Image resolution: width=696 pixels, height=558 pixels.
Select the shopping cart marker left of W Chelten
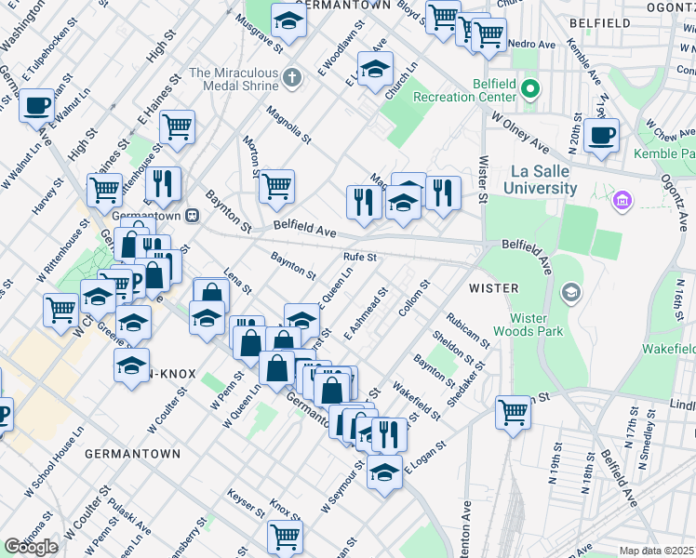(x=60, y=313)
